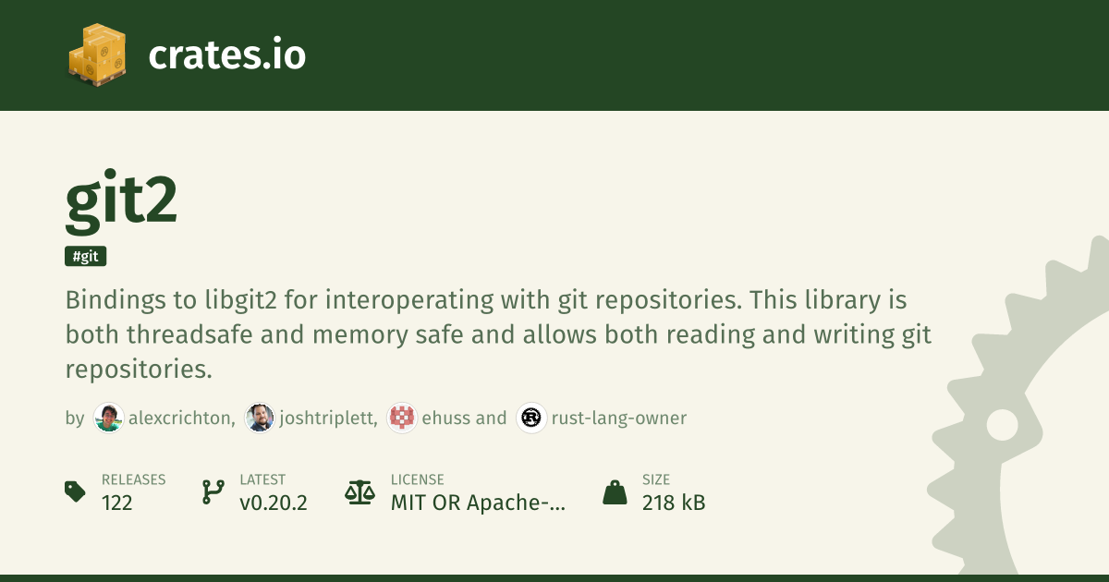1109x582 pixels.
Task: Click the 218 kB size value
Action: pyautogui.click(x=674, y=503)
